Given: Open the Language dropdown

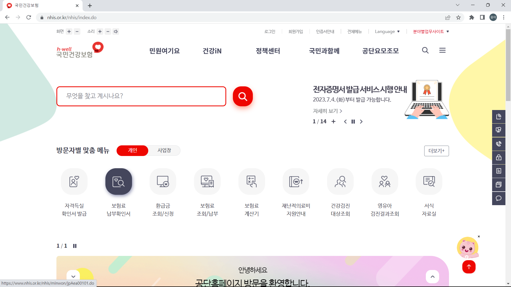Looking at the screenshot, I should [x=387, y=31].
